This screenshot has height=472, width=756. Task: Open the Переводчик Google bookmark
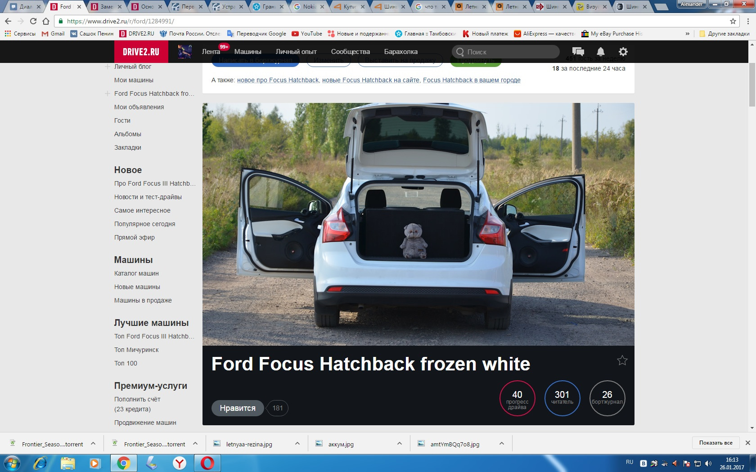[256, 34]
